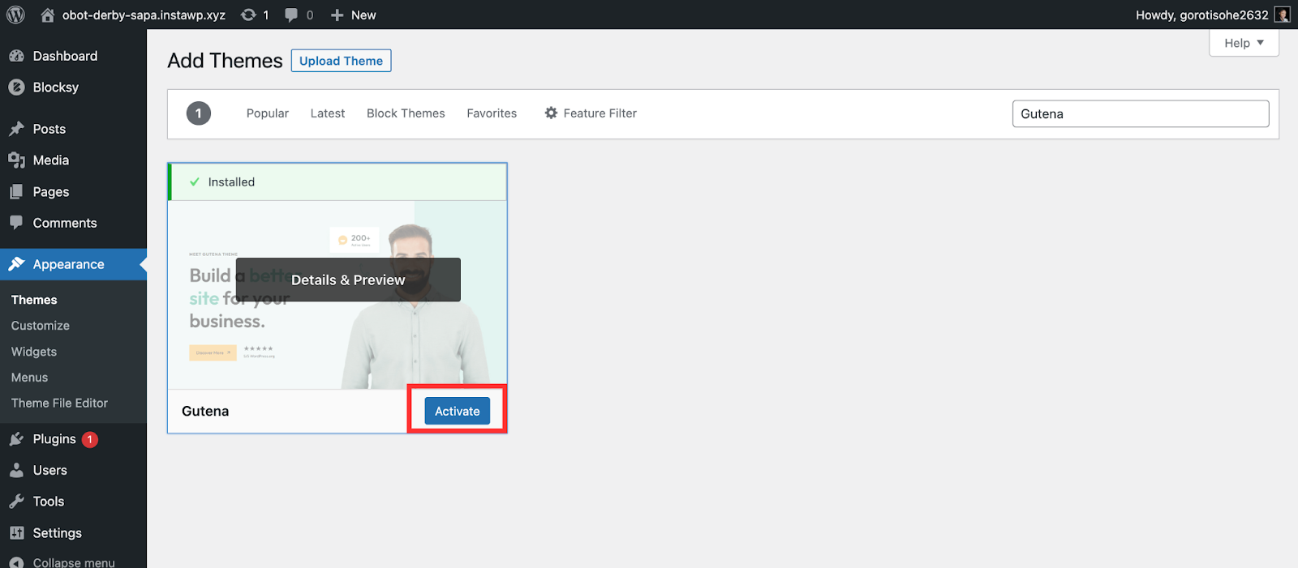Focus the theme search field containing Gutena
Screen dimensions: 1298x568
pyautogui.click(x=1141, y=113)
